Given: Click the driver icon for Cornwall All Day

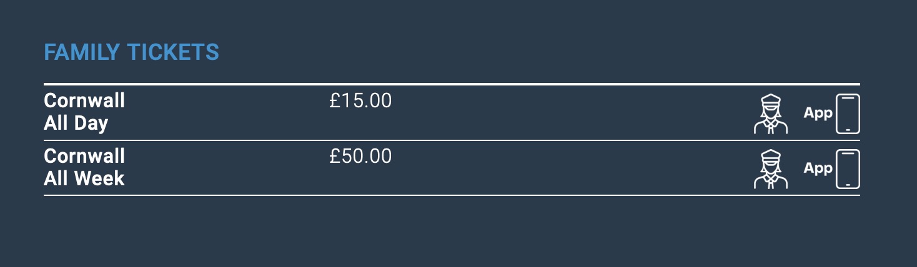Looking at the screenshot, I should pos(771,114).
